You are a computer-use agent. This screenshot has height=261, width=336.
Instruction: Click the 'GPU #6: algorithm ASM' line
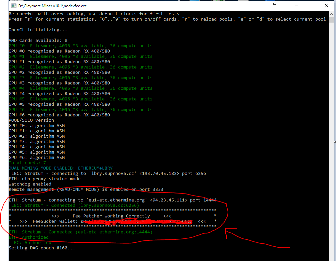[37, 158]
